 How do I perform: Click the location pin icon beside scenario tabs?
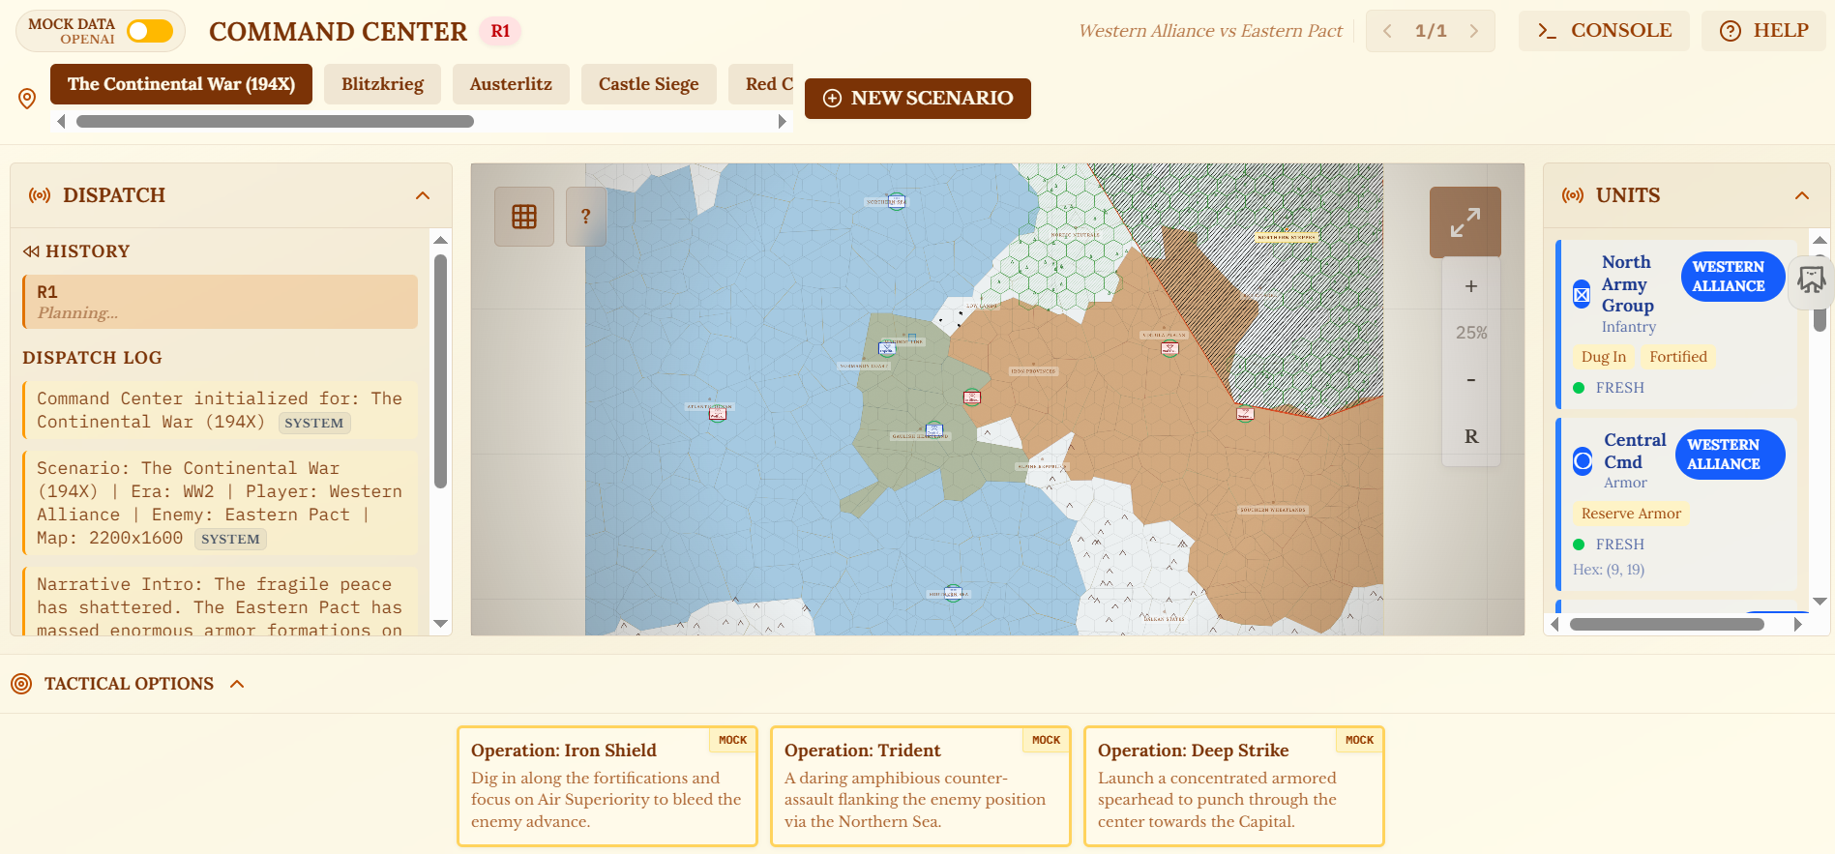(27, 99)
